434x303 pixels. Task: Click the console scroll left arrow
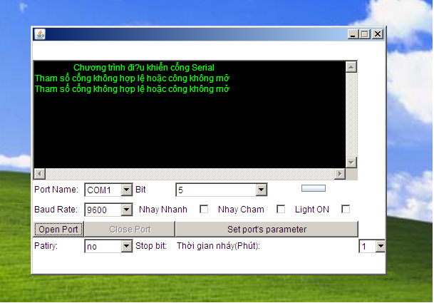pyautogui.click(x=40, y=174)
